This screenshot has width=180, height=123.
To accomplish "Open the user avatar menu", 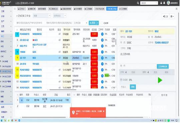I will (x=168, y=3).
